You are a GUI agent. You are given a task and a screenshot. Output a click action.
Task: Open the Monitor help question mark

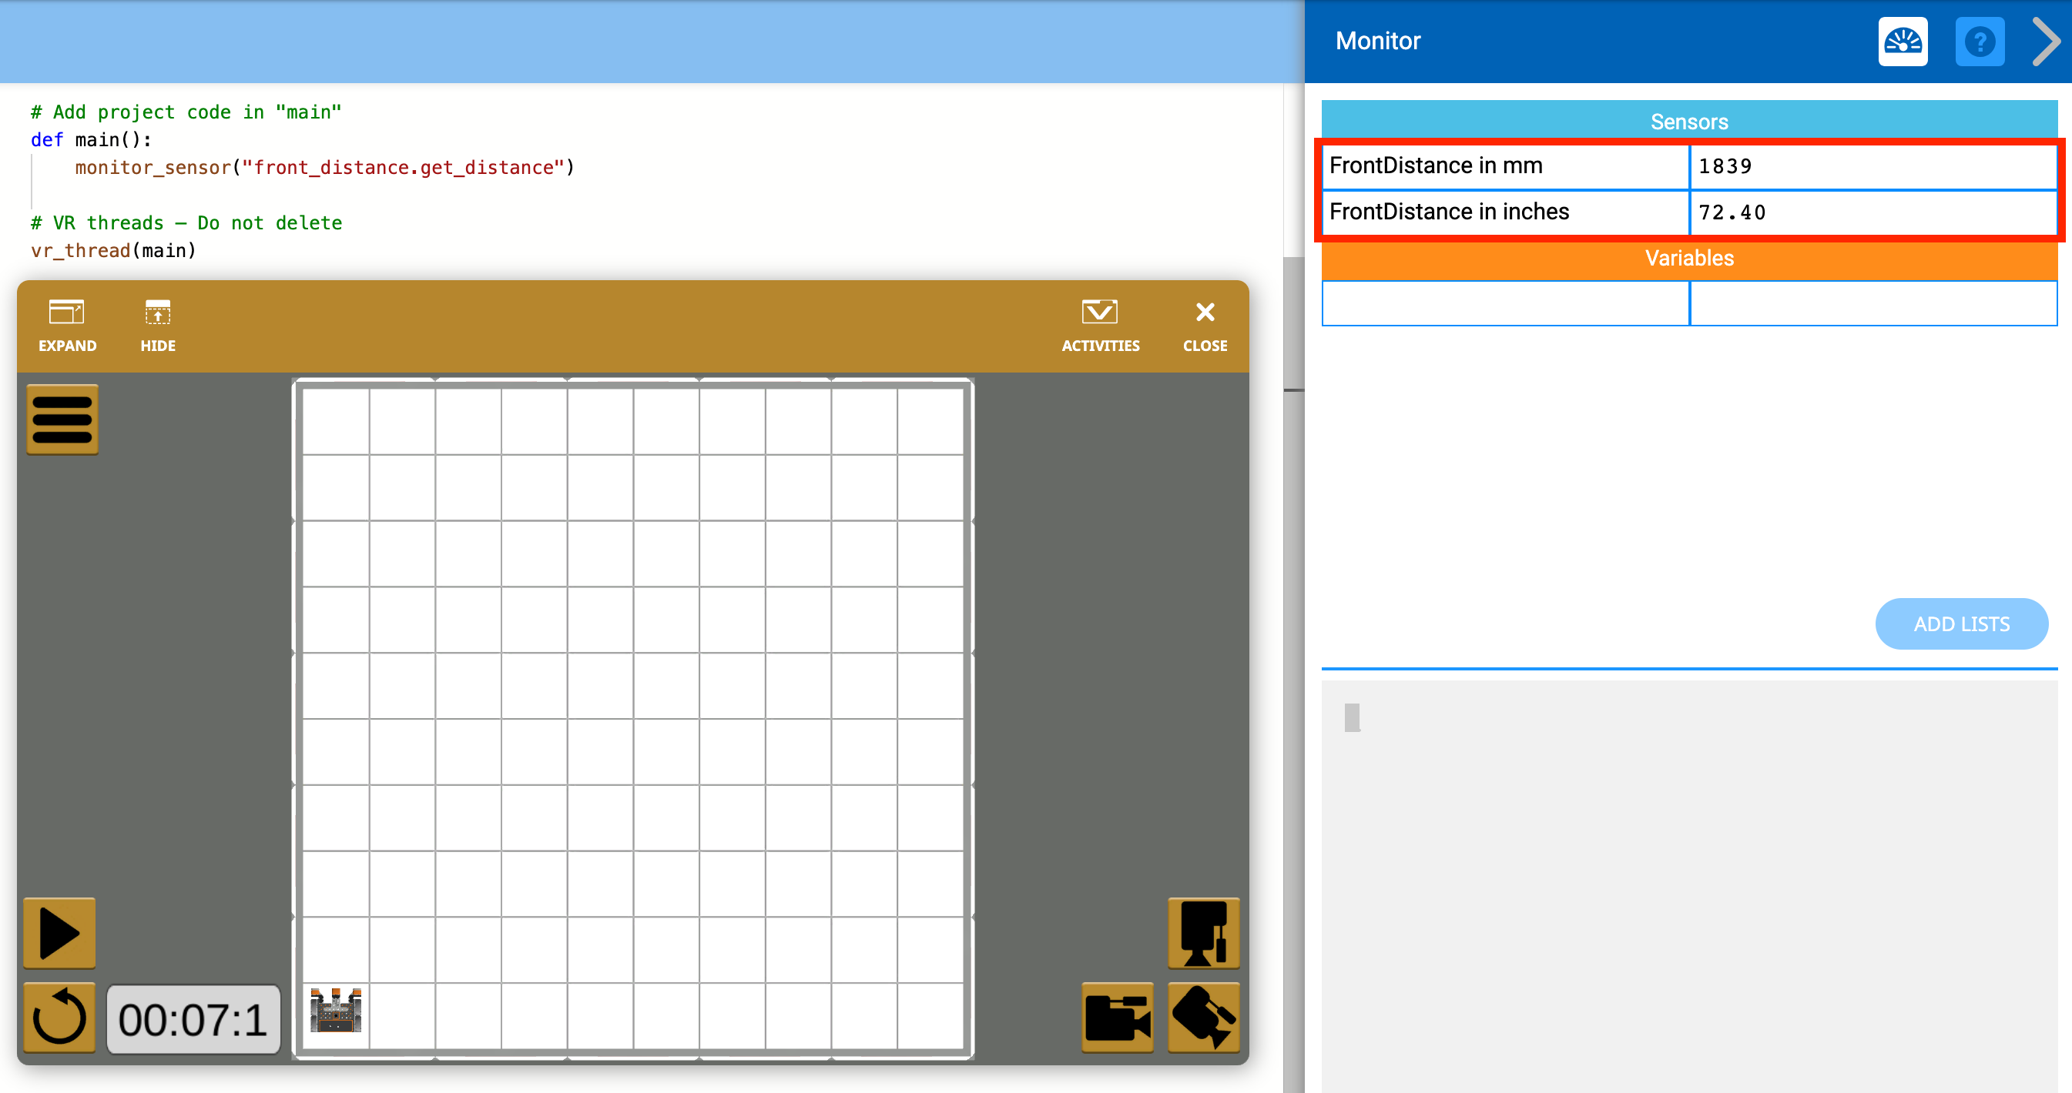(x=1980, y=42)
